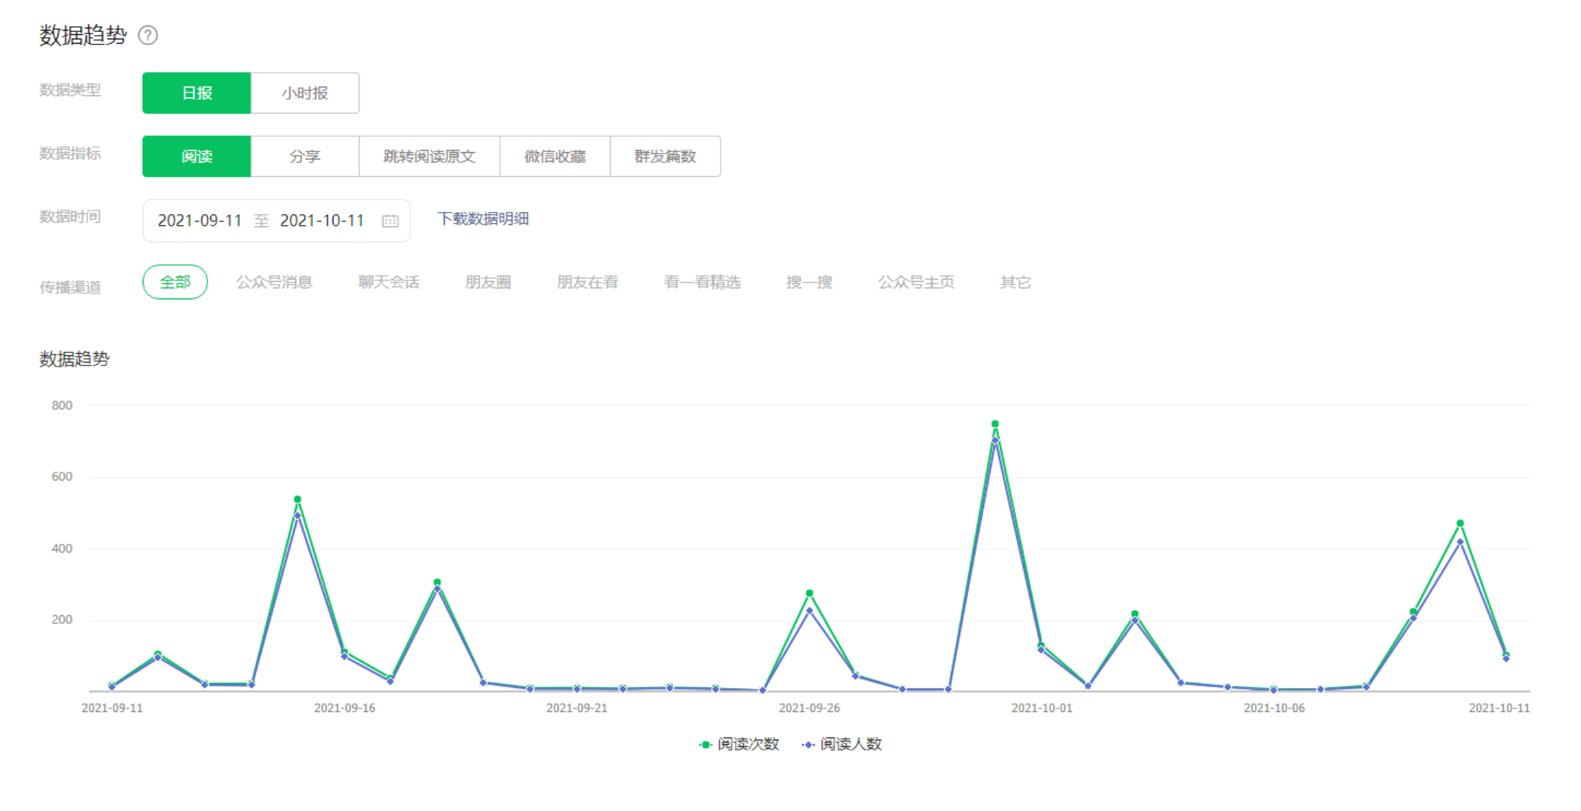Open the help question mark icon beside 数据趋势

[x=148, y=35]
